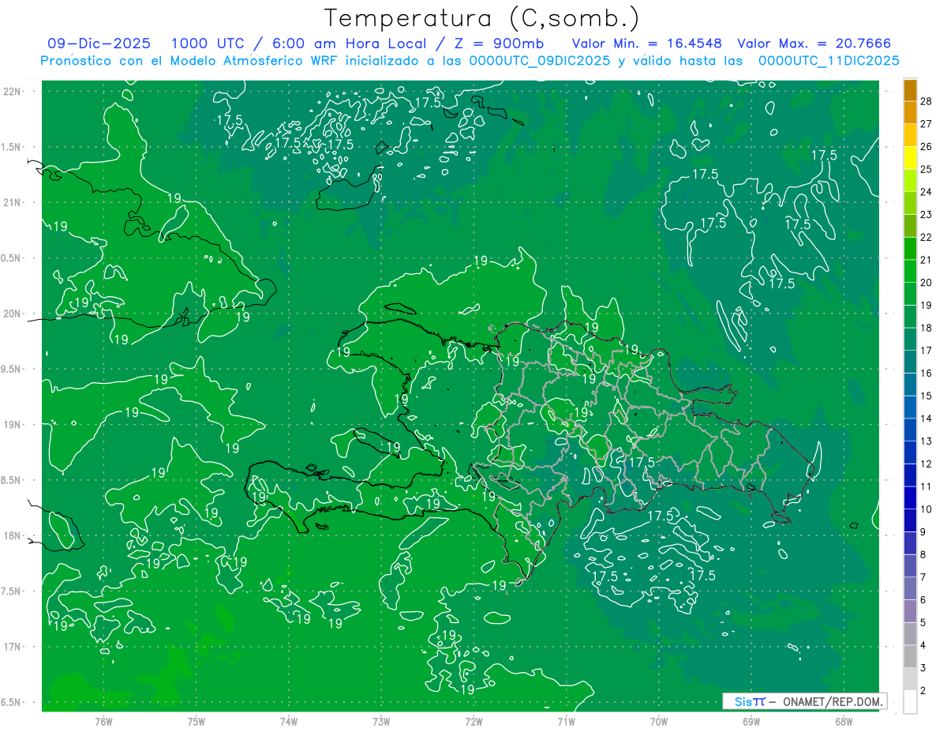Click the "10" value on the color scale

[926, 509]
